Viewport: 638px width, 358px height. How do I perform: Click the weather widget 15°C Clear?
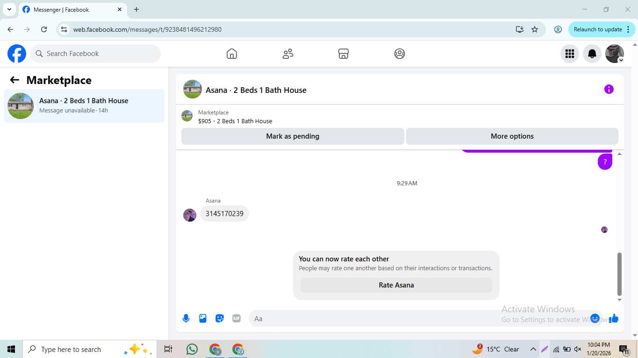pos(496,349)
